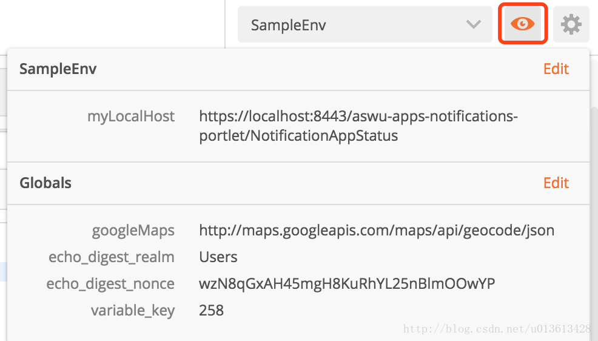Click the Globals section header title

coord(45,183)
